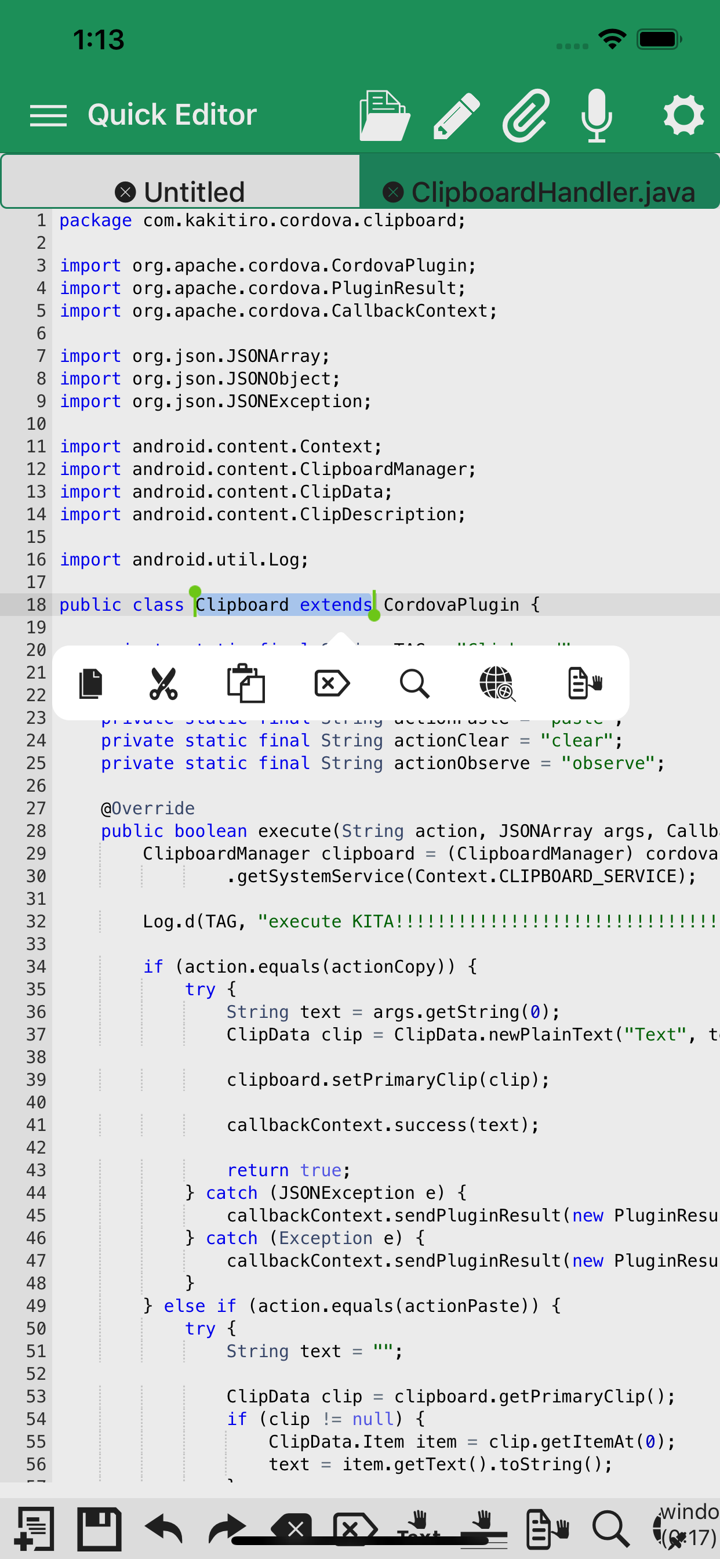Save file with floppy disk icon
This screenshot has width=720, height=1559.
click(x=100, y=1528)
